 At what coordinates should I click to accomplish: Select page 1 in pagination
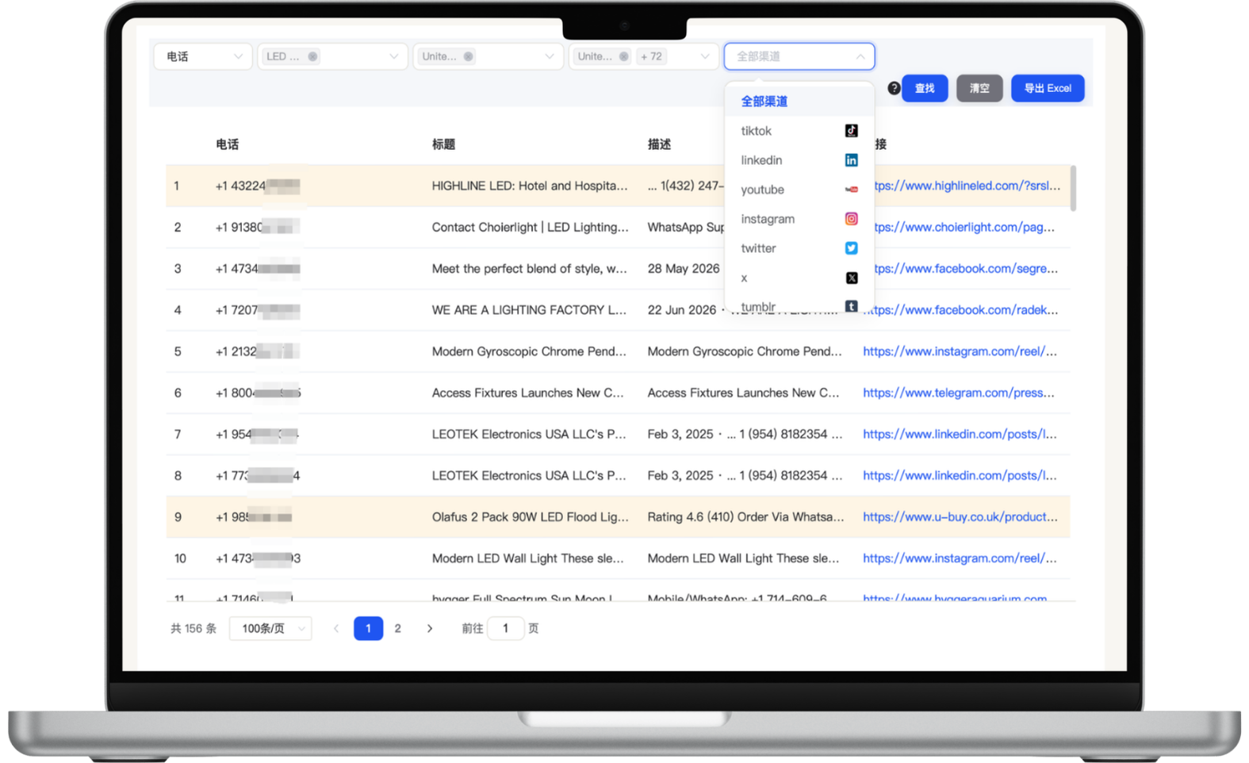(x=368, y=628)
